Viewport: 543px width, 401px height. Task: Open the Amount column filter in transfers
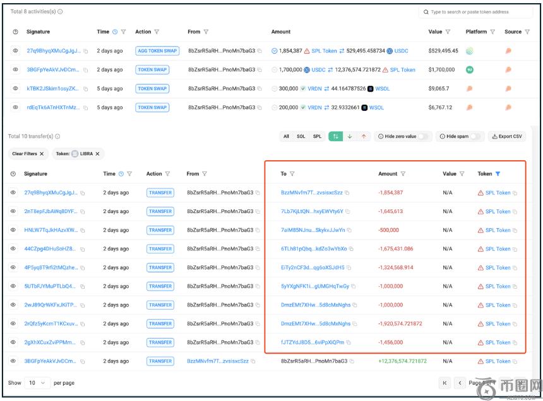(x=403, y=174)
